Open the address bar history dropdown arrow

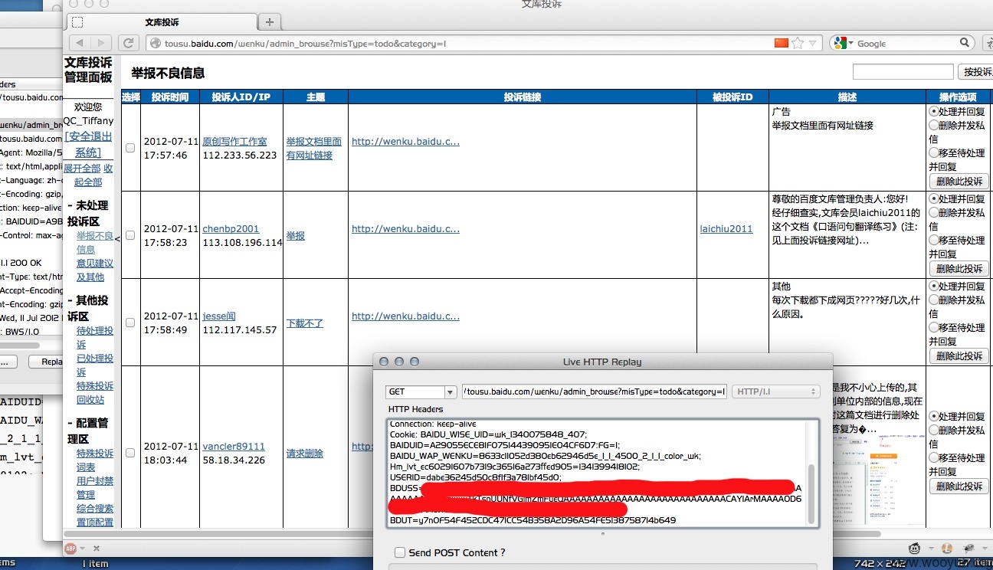point(812,44)
